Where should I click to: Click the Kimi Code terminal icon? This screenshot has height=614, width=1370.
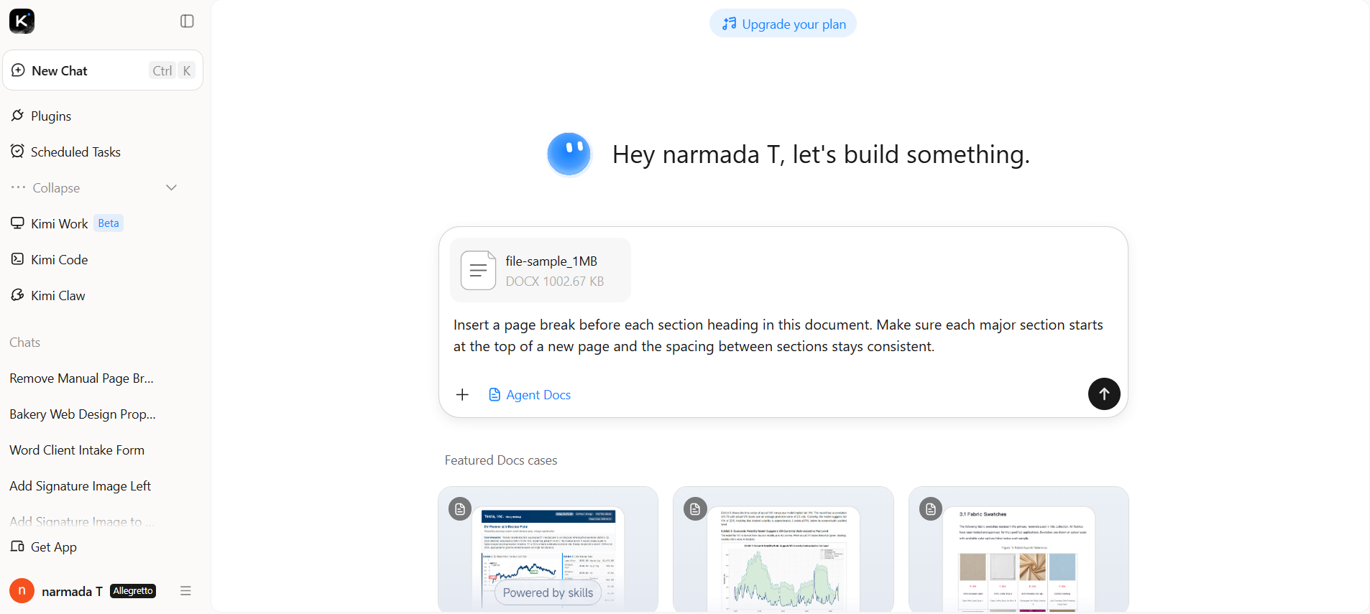18,259
